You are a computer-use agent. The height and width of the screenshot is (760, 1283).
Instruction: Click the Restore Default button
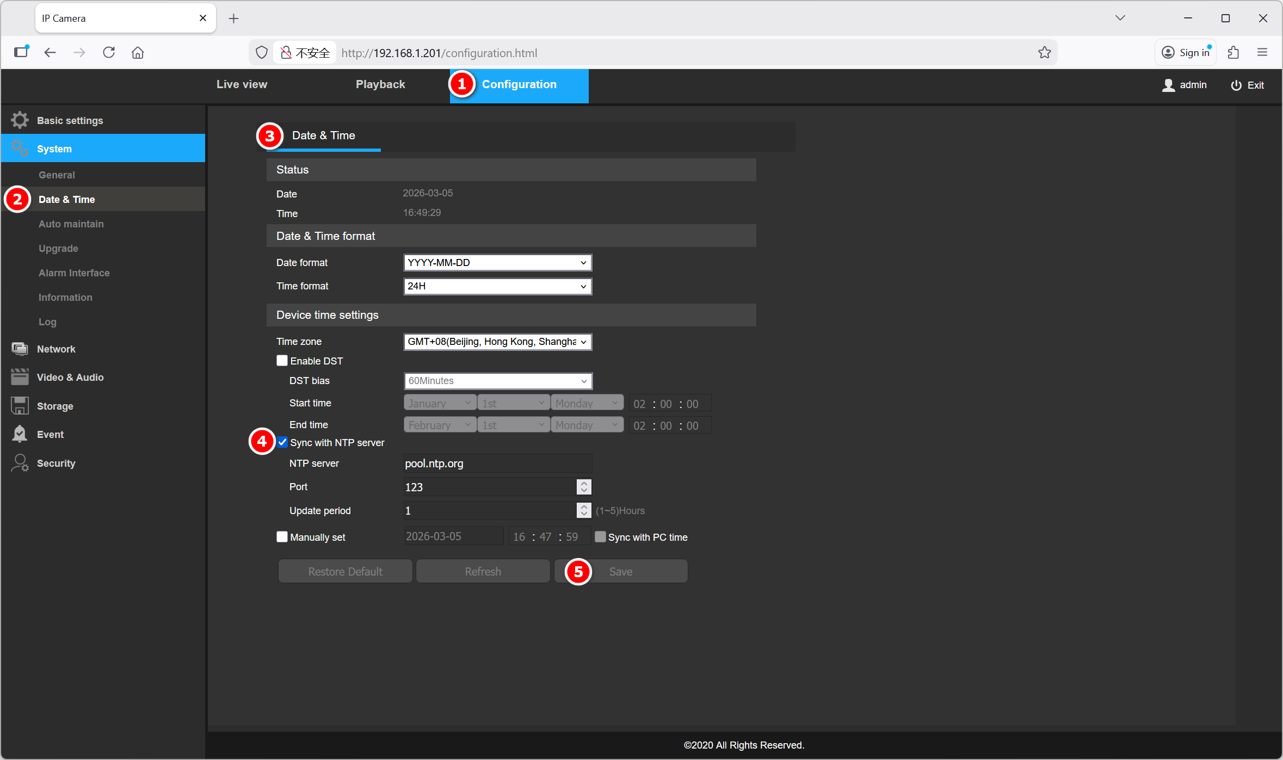[345, 571]
